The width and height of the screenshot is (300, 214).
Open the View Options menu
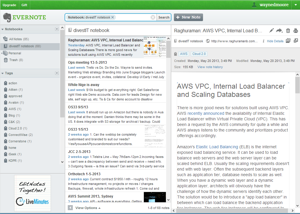pos(88,208)
